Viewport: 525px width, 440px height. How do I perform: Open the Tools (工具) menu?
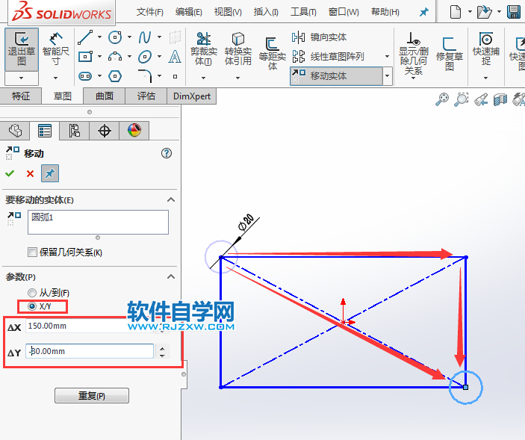click(303, 12)
